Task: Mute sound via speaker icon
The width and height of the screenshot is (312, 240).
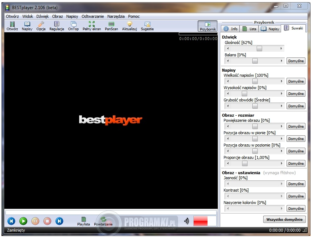Action: tap(187, 221)
